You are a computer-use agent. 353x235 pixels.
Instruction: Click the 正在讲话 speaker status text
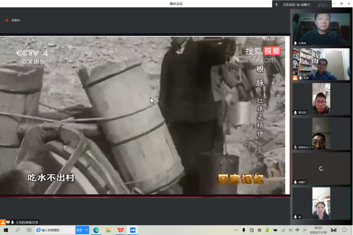pyautogui.click(x=296, y=5)
